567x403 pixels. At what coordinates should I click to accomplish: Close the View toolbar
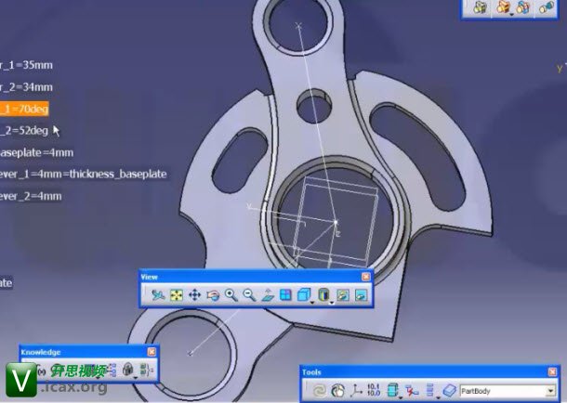point(366,277)
